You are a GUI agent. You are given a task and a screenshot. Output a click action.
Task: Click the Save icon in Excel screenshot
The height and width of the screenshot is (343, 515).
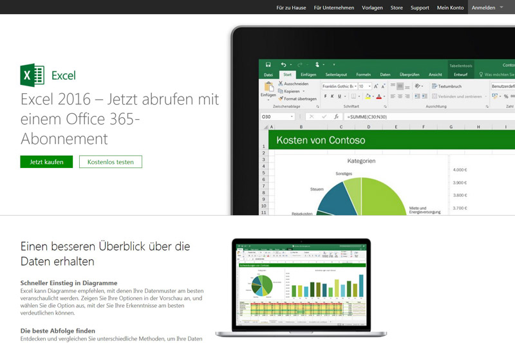pyautogui.click(x=268, y=64)
